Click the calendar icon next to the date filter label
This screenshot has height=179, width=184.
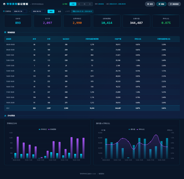click(4, 11)
